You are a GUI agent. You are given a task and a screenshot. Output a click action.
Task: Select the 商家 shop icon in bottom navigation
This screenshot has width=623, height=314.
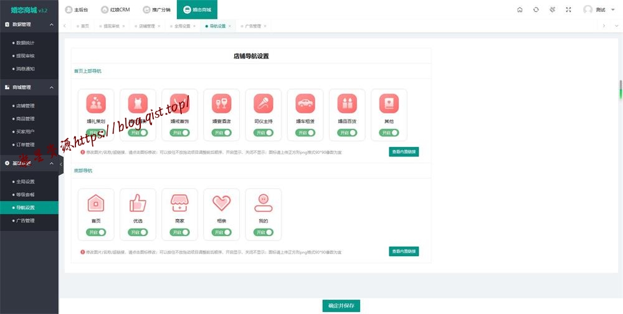pyautogui.click(x=179, y=202)
